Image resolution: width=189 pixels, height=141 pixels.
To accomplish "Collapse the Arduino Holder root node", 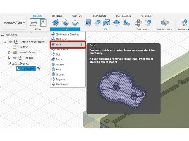I will click(x=5, y=42).
